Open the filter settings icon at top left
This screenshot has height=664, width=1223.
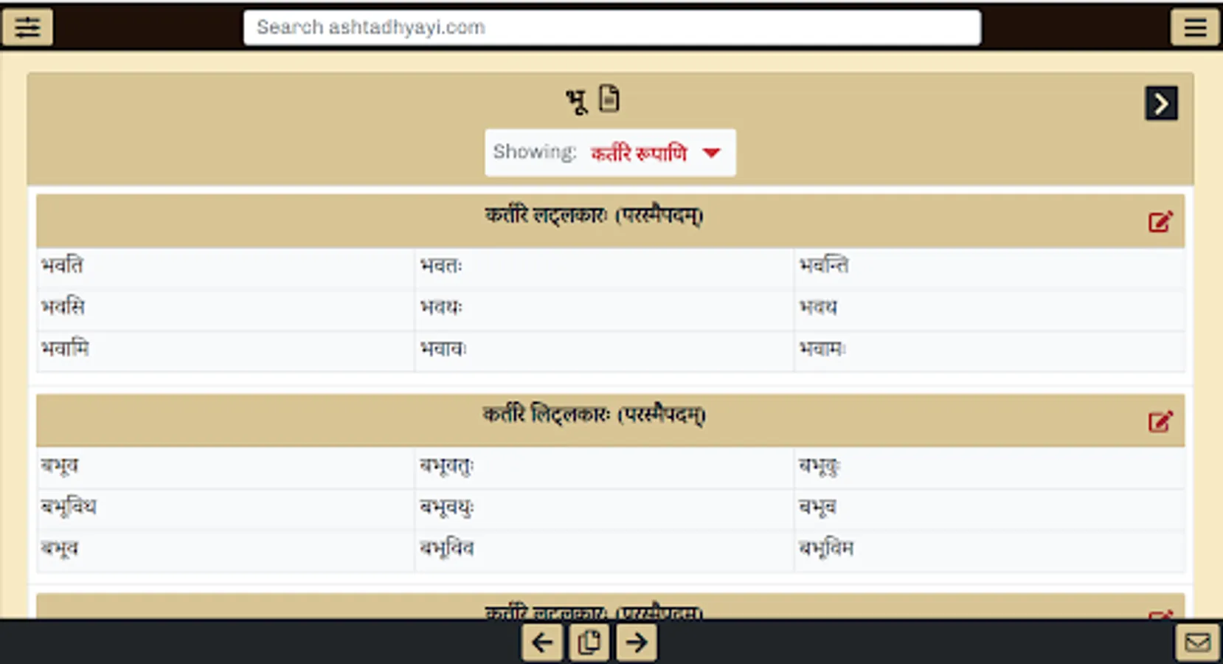point(28,27)
